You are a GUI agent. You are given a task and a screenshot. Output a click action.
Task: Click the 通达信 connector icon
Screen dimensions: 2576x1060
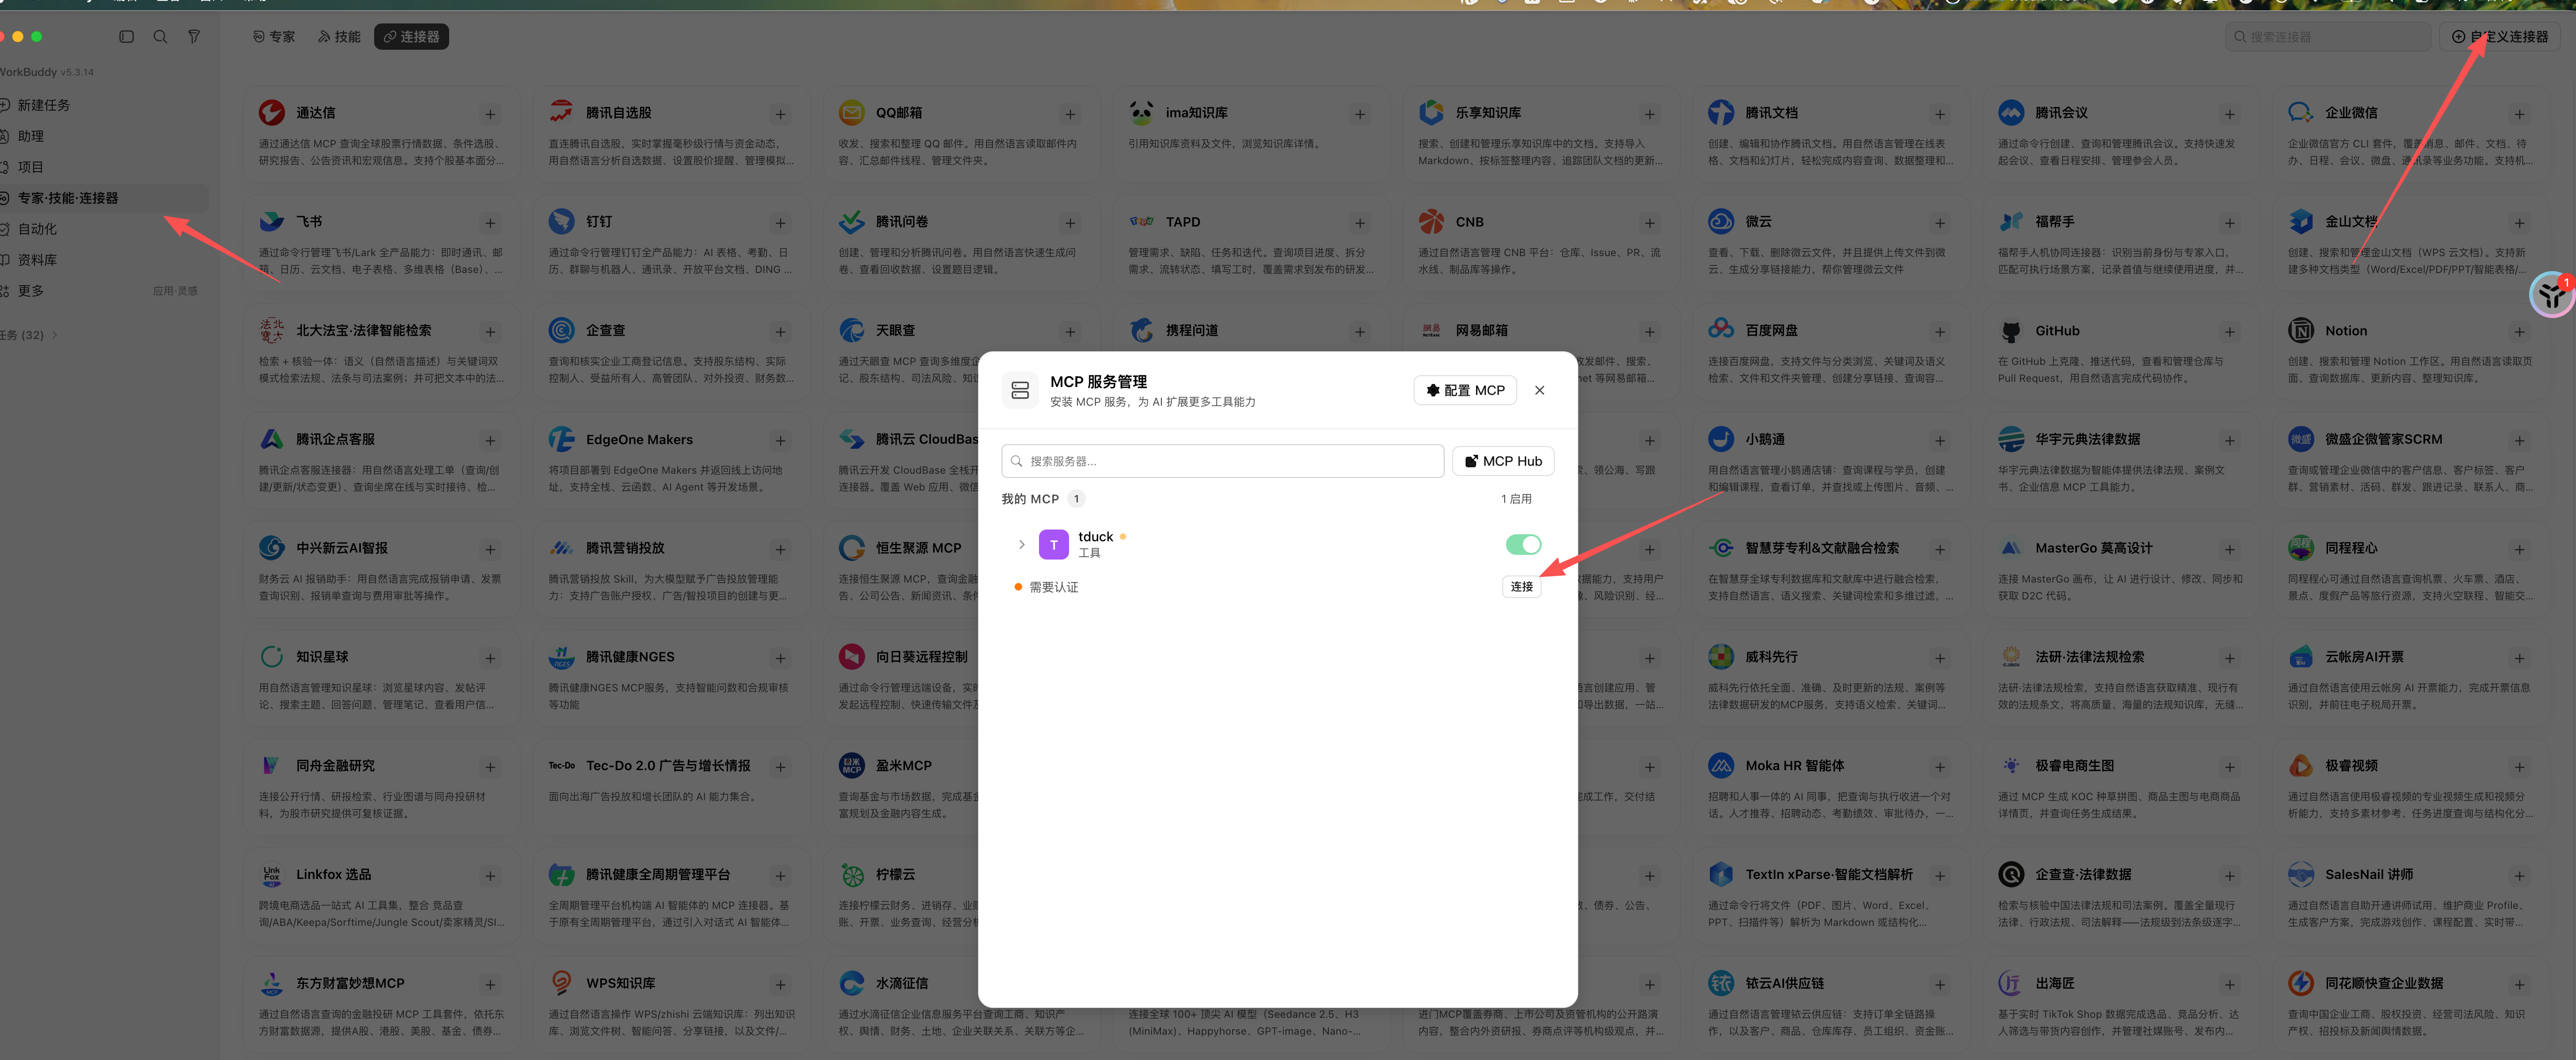tap(271, 113)
